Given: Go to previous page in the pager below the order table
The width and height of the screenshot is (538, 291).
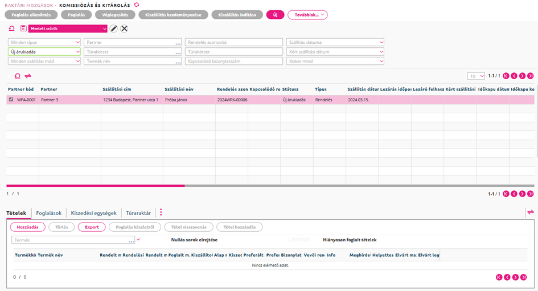Looking at the screenshot, I should point(514,194).
